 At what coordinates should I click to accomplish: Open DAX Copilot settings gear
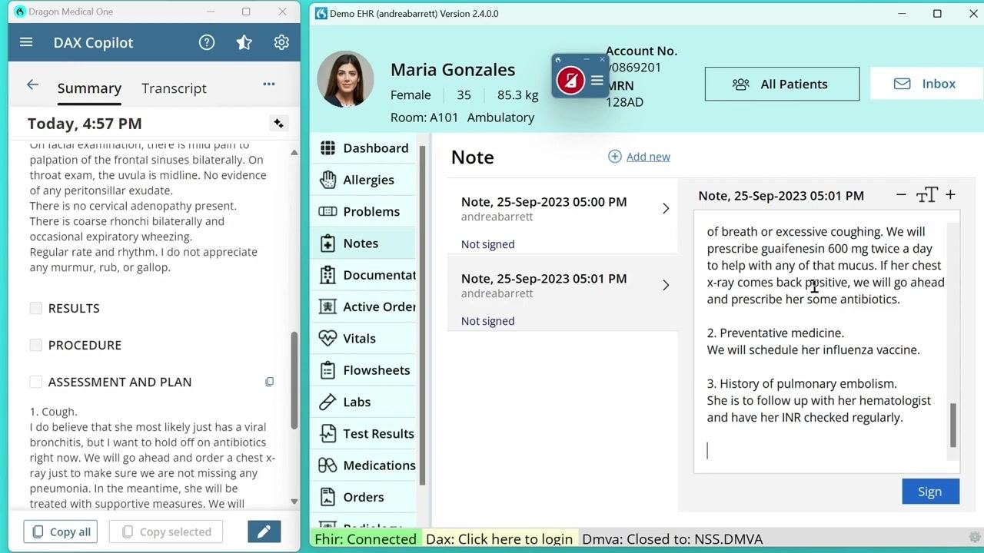(281, 42)
